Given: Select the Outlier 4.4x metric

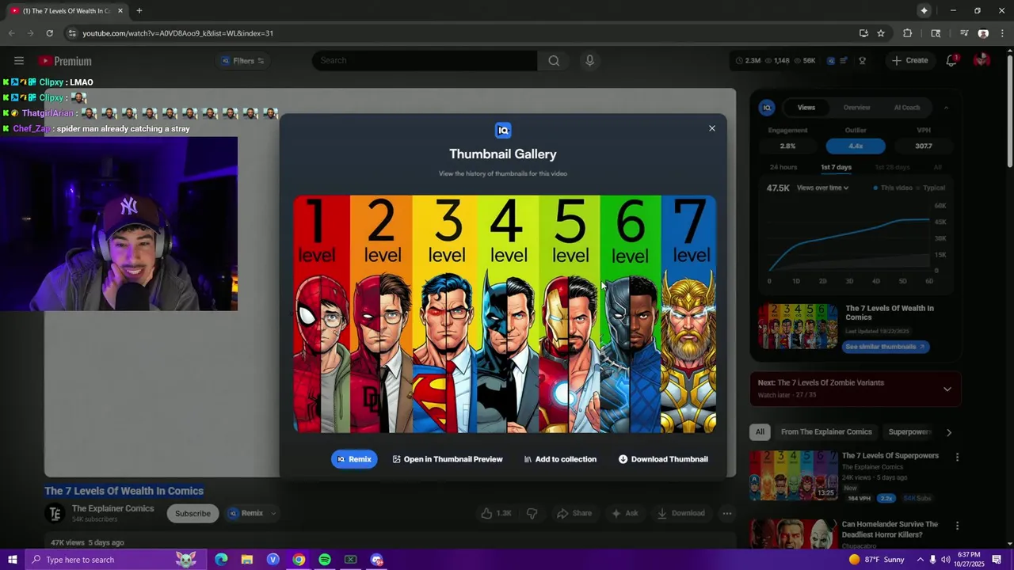Looking at the screenshot, I should click(856, 146).
